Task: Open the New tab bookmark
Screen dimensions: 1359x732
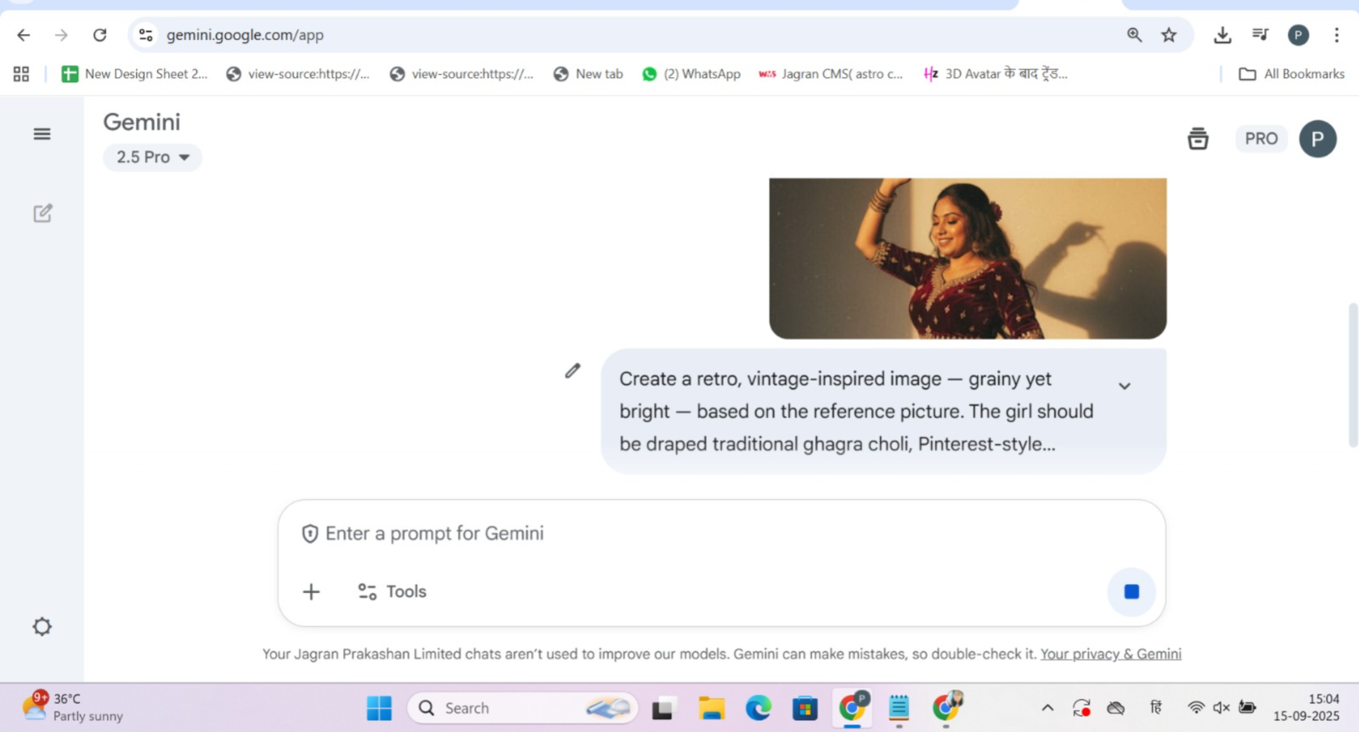Action: pos(589,74)
